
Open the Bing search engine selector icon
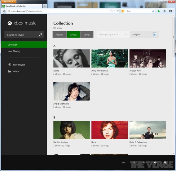pyautogui.click(x=123, y=11)
